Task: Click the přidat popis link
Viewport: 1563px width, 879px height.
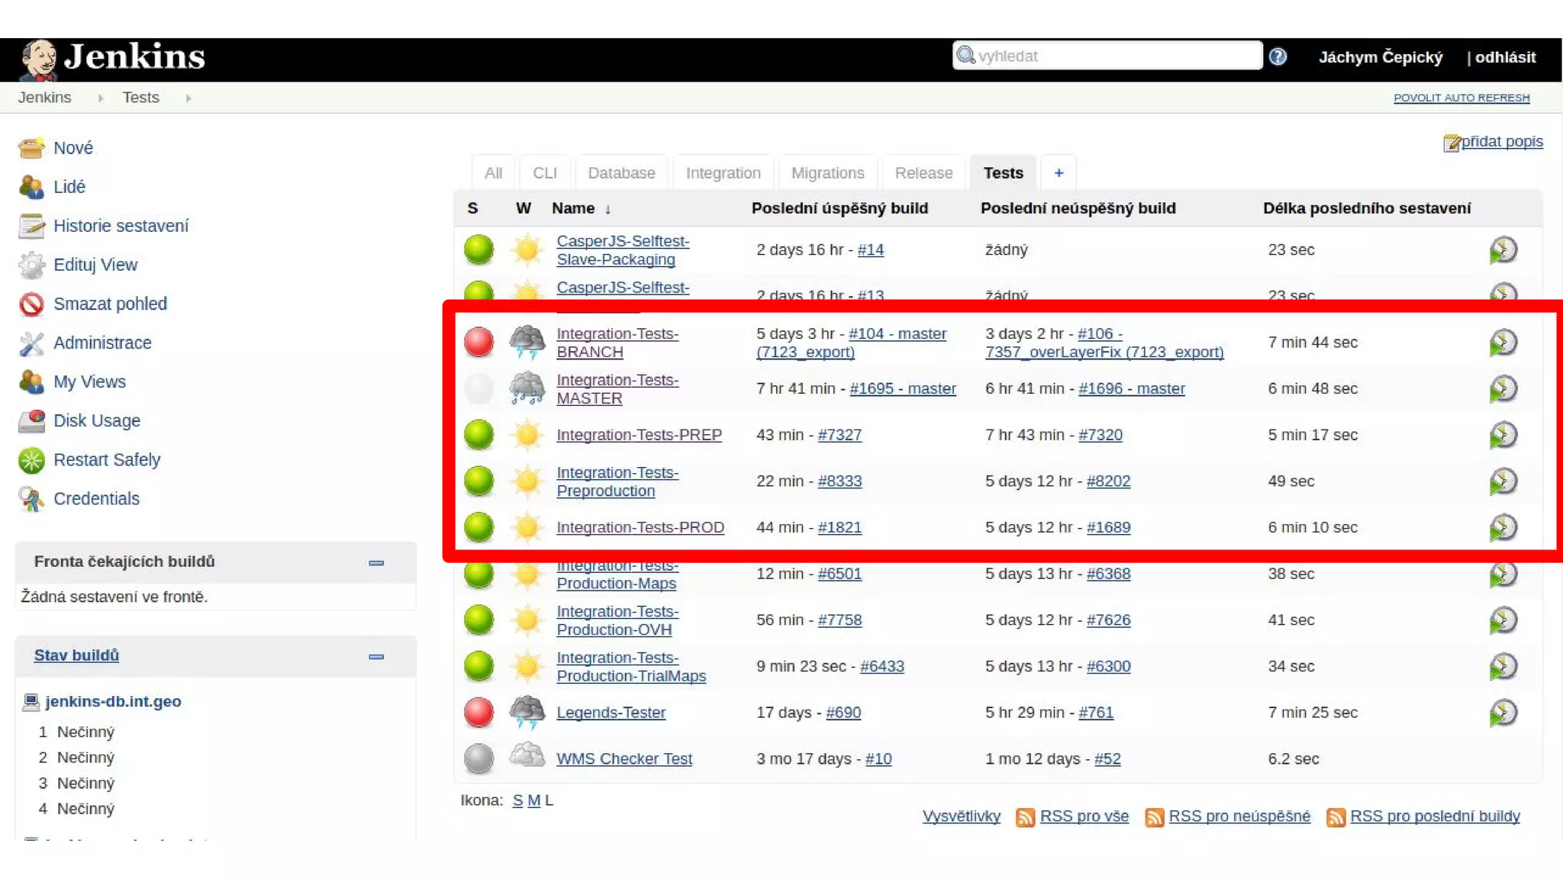Action: point(1501,141)
